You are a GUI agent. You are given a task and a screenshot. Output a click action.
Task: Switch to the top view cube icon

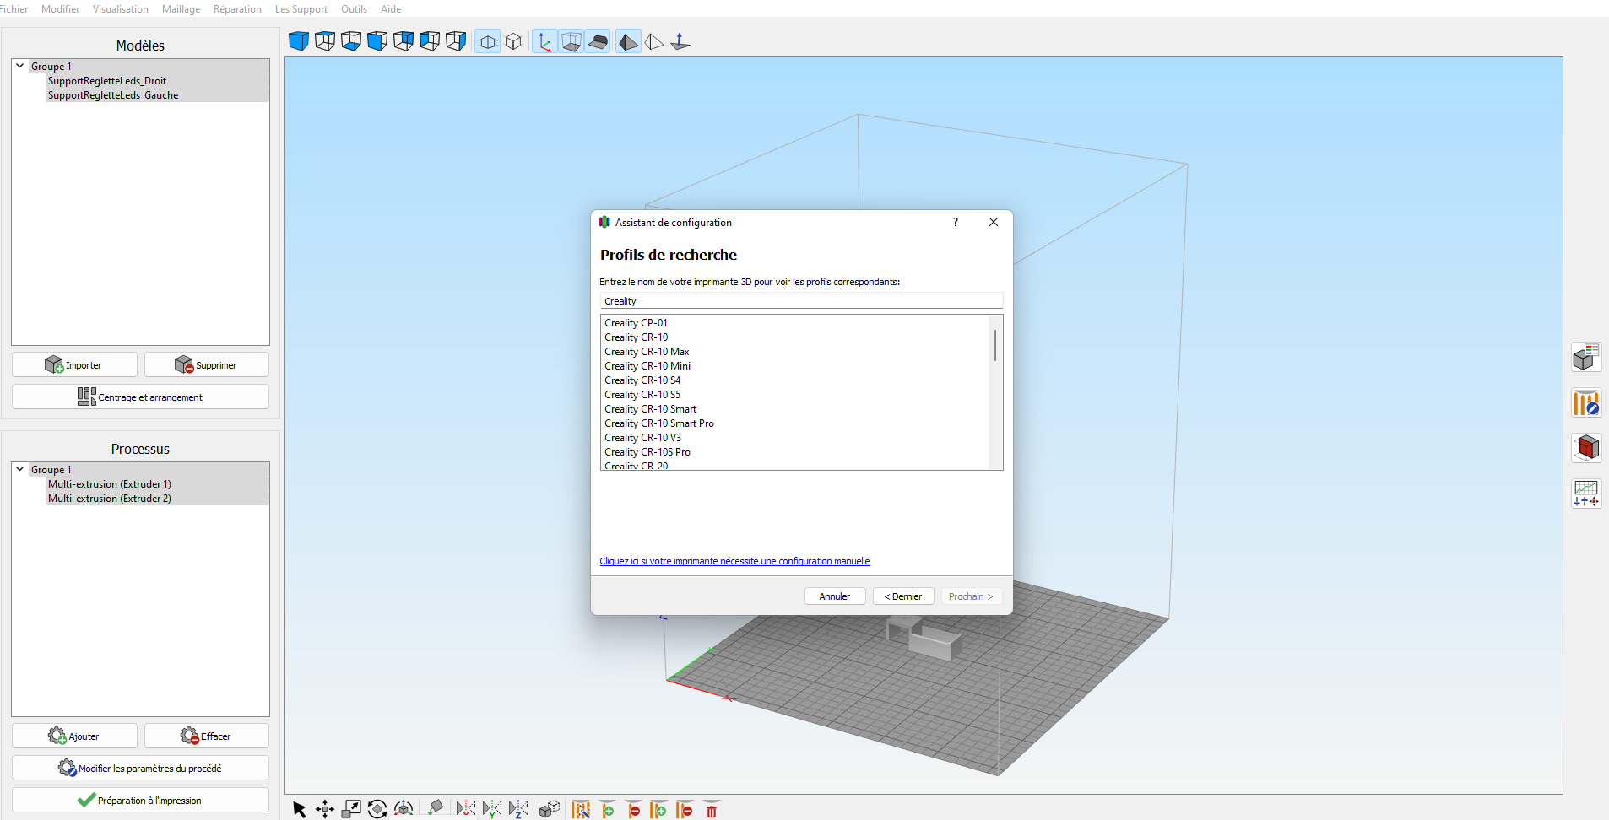(325, 41)
